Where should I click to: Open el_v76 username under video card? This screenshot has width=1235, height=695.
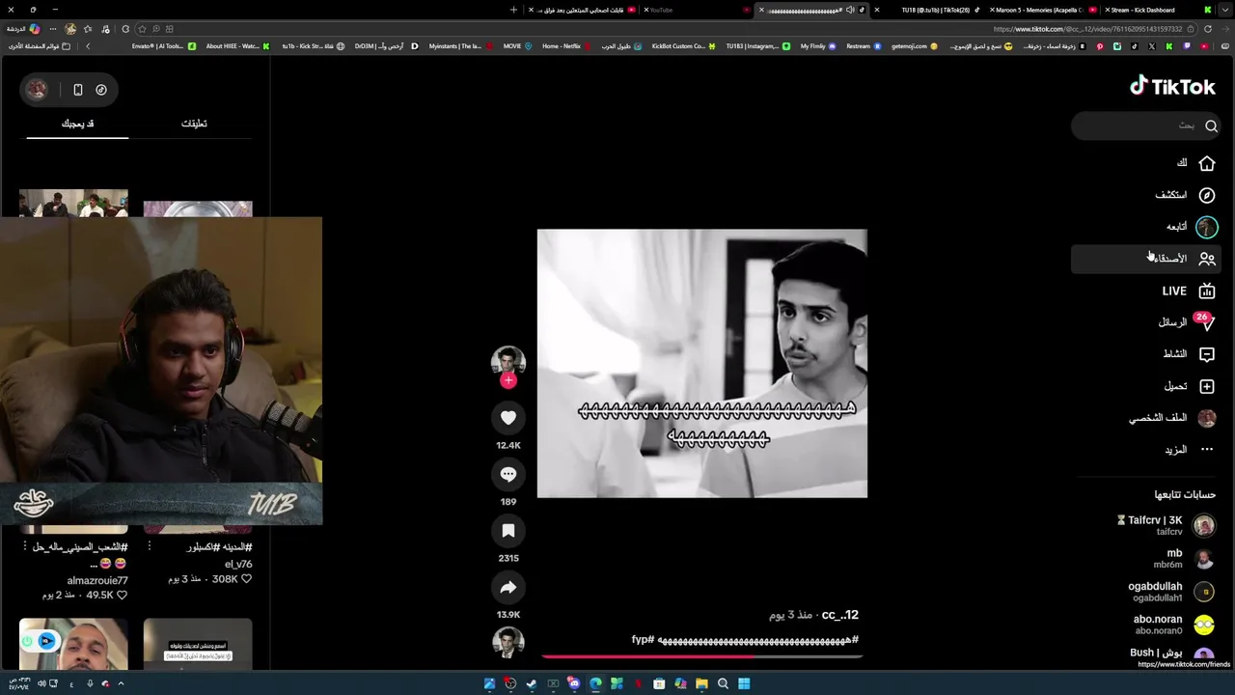(x=238, y=564)
